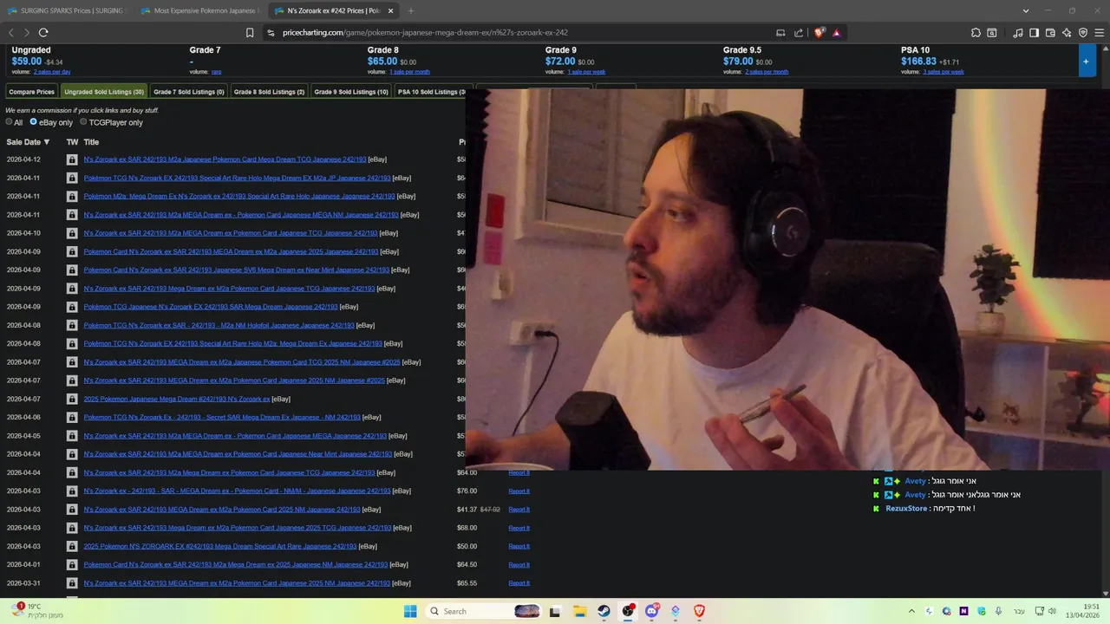The height and width of the screenshot is (624, 1110).
Task: Select the All radio button
Action: pos(9,122)
